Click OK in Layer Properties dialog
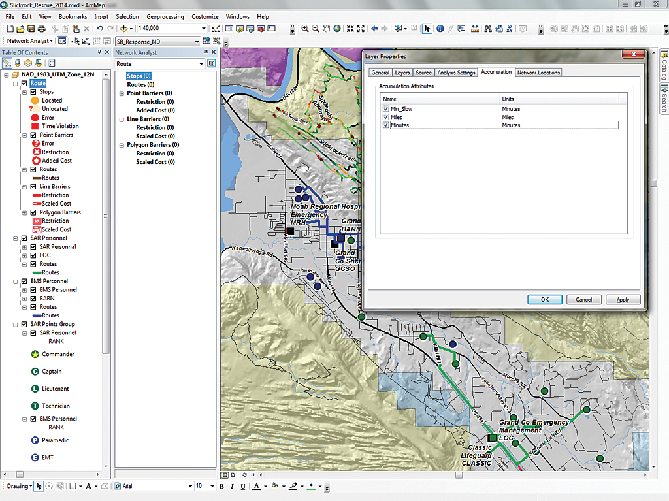Viewport: 669px width, 501px height. tap(544, 299)
